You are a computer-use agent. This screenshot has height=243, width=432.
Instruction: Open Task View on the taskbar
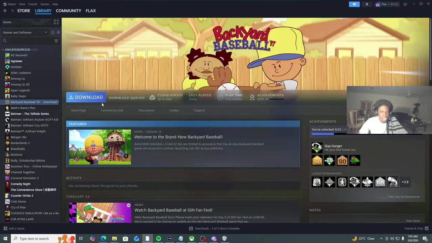81,239
